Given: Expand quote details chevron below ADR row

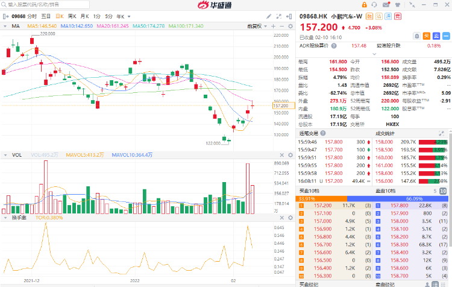Looking at the screenshot, I should (x=374, y=54).
